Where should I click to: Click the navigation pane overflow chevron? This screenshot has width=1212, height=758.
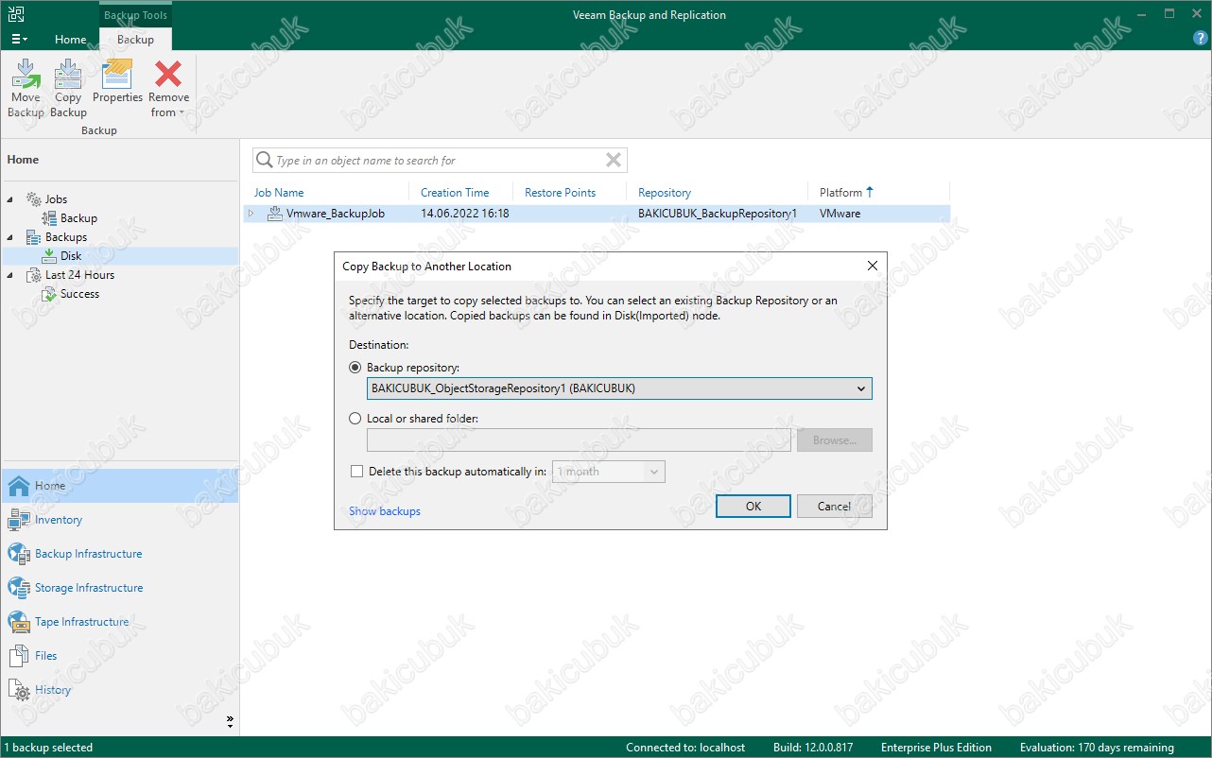[230, 721]
